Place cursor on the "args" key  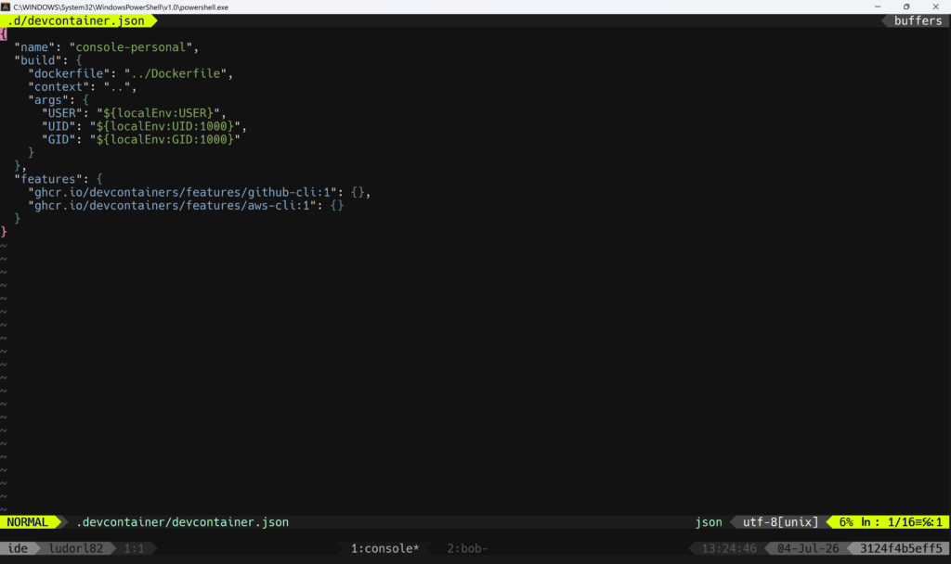tap(48, 100)
